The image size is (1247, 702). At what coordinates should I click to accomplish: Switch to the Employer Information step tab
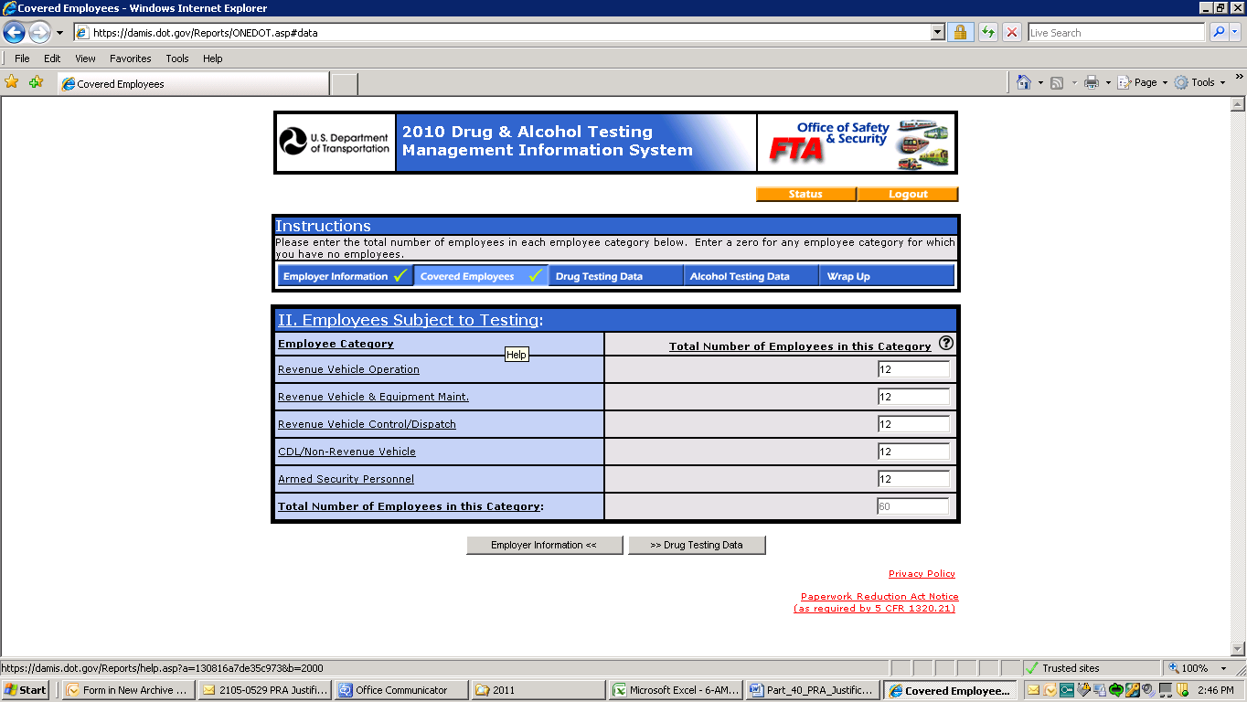coord(346,276)
